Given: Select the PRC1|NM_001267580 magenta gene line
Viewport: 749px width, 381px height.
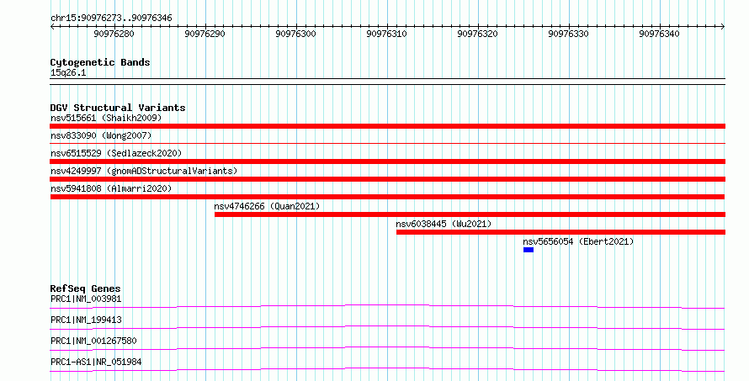Looking at the screenshot, I should coord(387,348).
